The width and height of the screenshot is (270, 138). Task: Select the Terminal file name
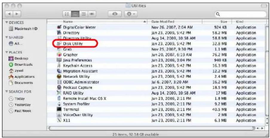71,109
